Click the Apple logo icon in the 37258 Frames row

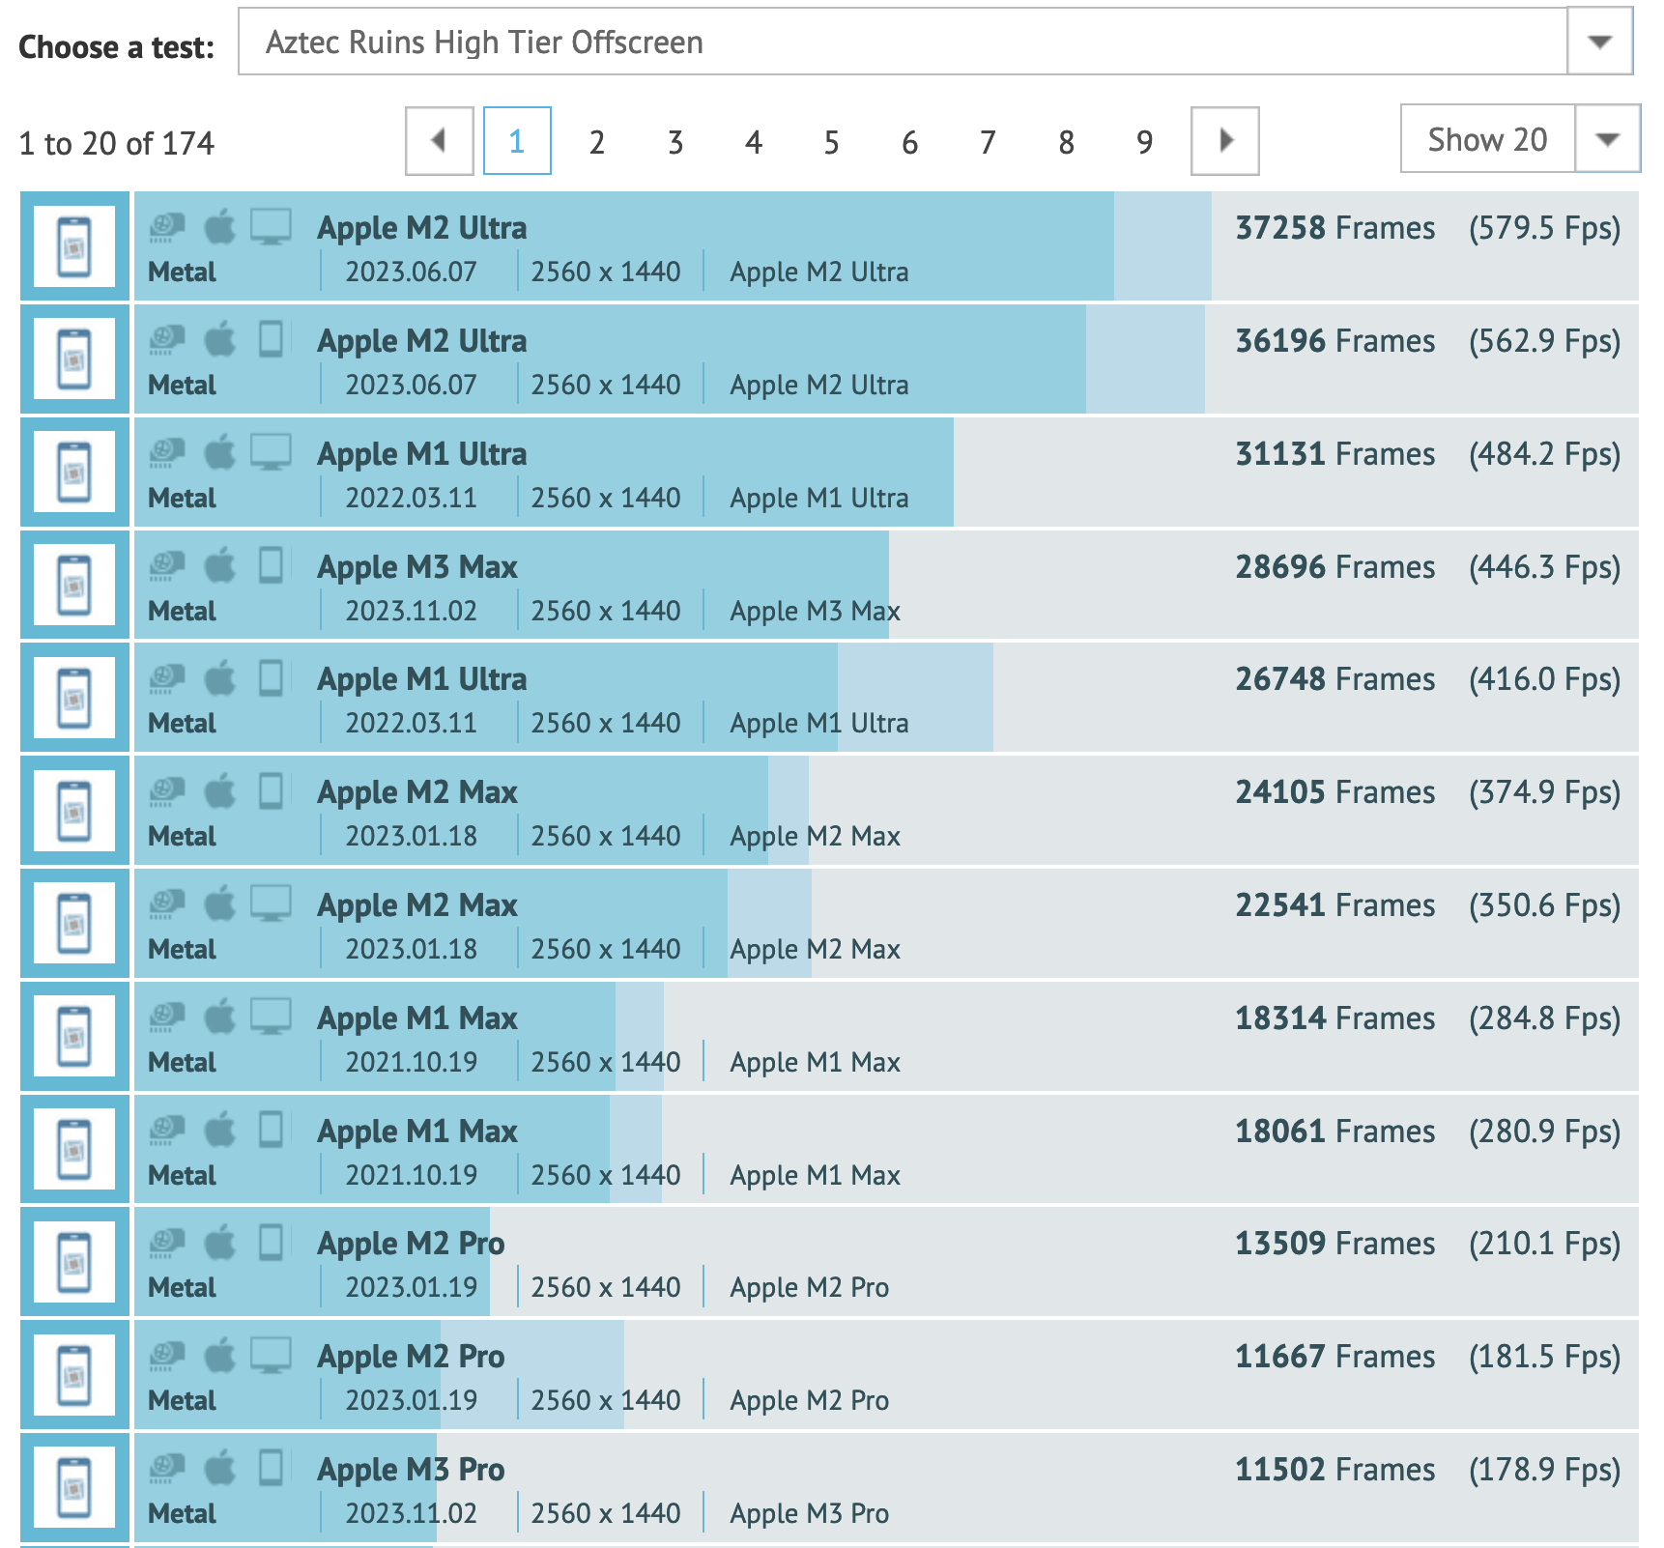point(219,226)
